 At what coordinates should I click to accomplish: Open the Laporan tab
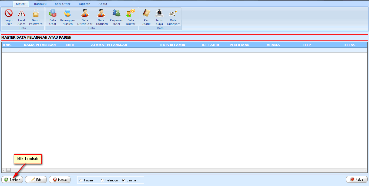point(85,4)
